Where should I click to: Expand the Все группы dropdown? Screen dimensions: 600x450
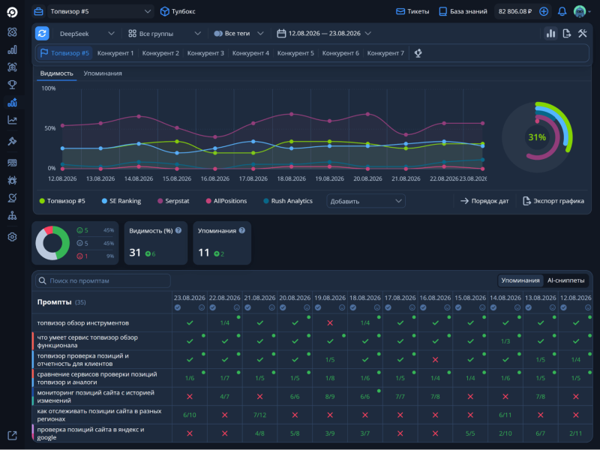(164, 34)
